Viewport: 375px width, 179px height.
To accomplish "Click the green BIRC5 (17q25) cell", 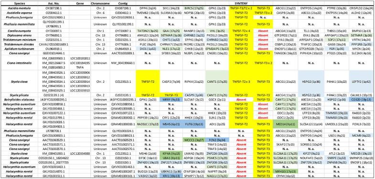I will click(x=194, y=8).
